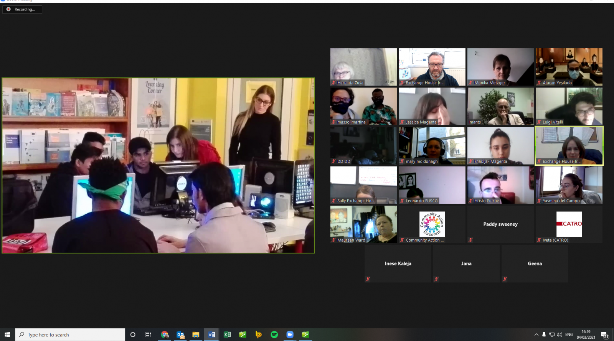Open Excel from the taskbar

tap(227, 334)
